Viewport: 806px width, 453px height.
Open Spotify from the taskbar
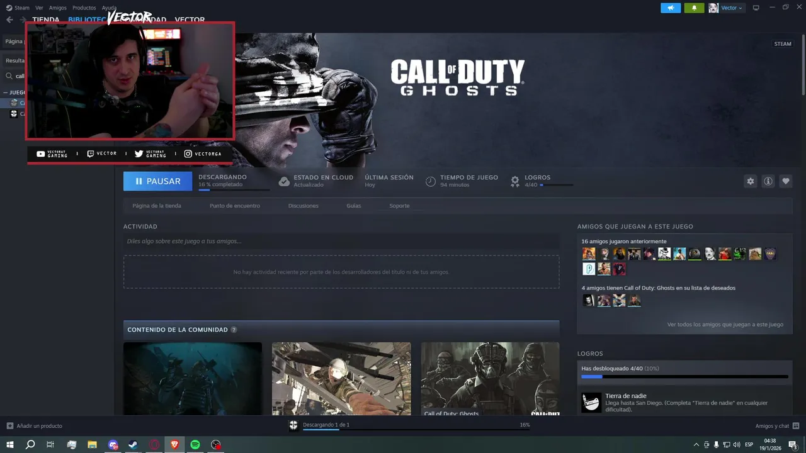click(x=195, y=445)
